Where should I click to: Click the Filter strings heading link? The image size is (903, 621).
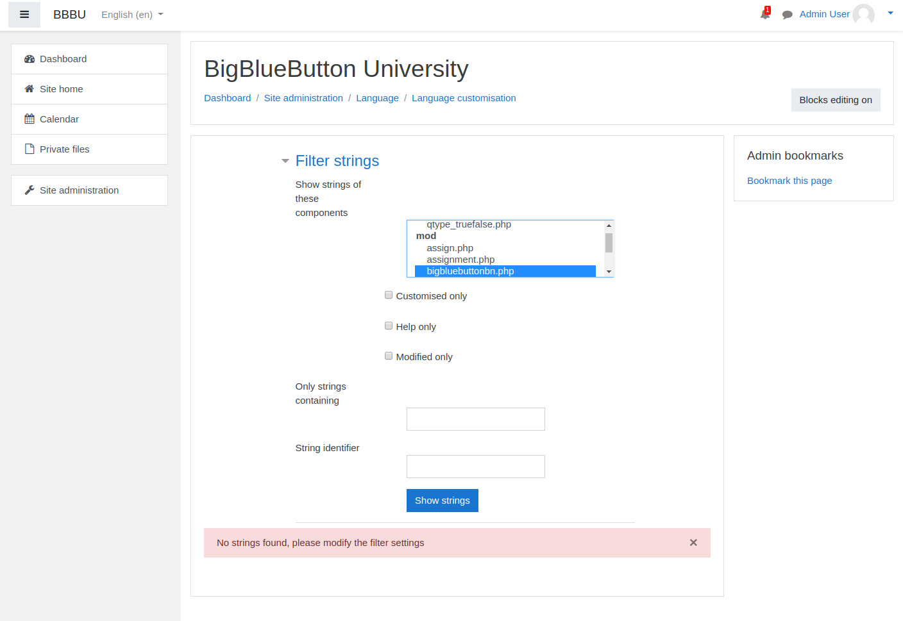337,161
